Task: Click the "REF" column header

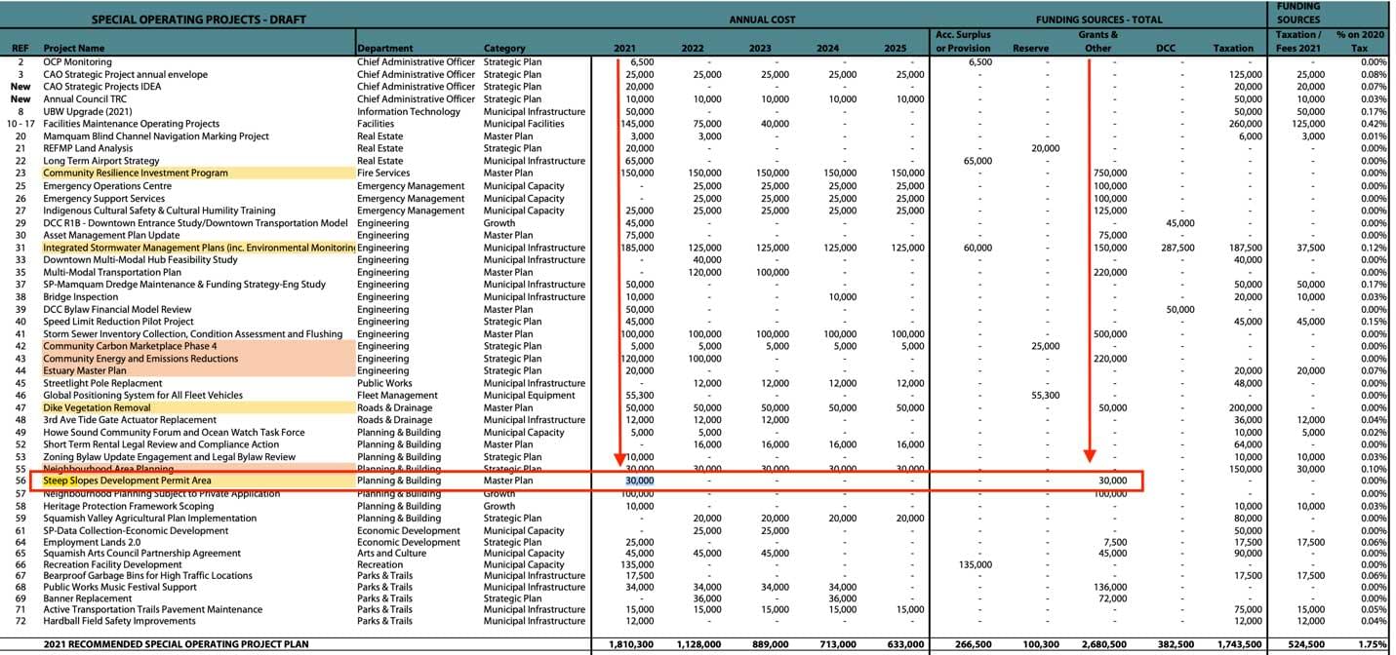Action: 20,48
